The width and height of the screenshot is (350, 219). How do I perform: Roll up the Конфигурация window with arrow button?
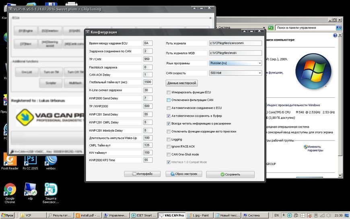click(244, 31)
